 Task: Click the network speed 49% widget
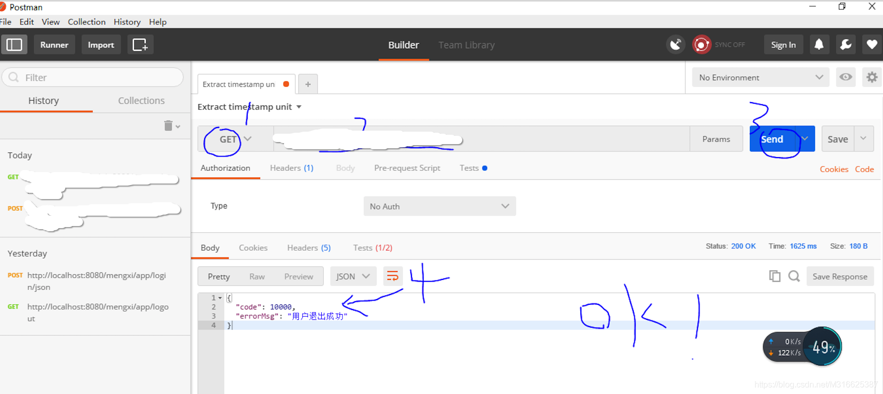pyautogui.click(x=802, y=346)
